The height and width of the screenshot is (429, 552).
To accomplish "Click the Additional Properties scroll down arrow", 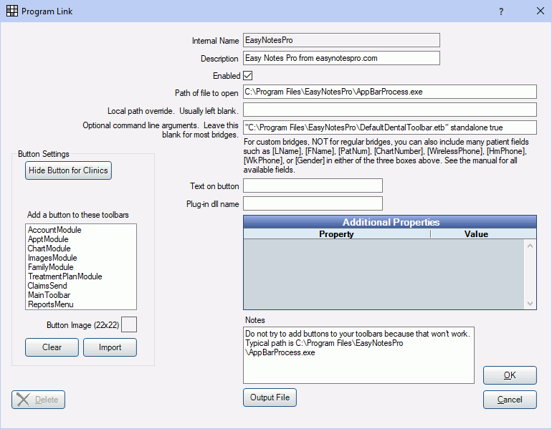I will click(x=530, y=304).
